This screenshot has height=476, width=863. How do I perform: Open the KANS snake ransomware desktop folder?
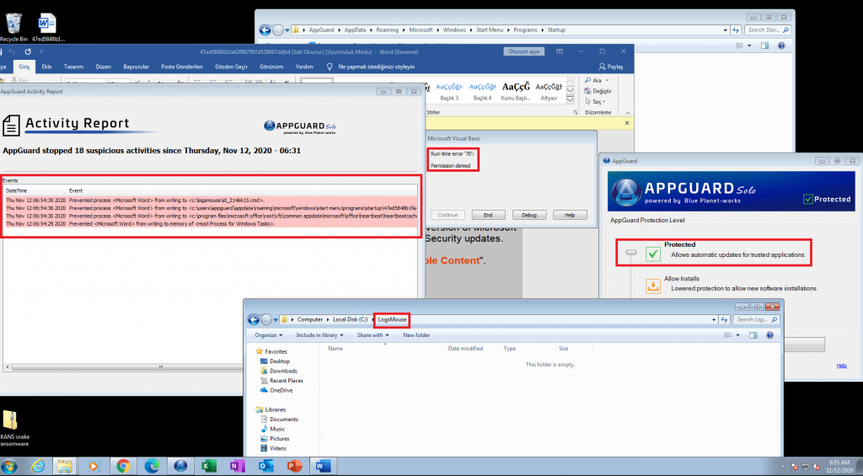[x=12, y=421]
